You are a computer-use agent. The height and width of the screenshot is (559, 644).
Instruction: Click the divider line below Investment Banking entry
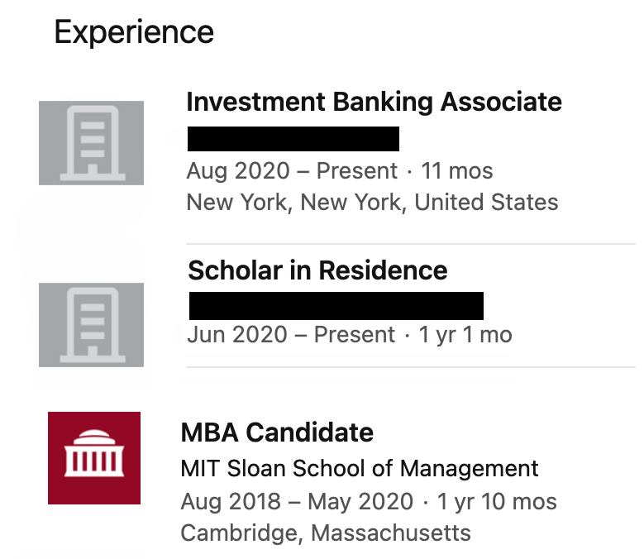tap(411, 244)
